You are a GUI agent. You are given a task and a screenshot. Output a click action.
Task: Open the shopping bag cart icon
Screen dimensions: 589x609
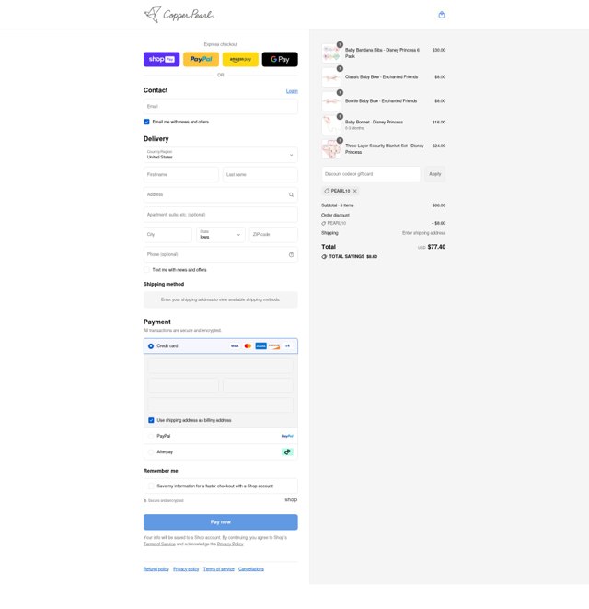(x=442, y=15)
